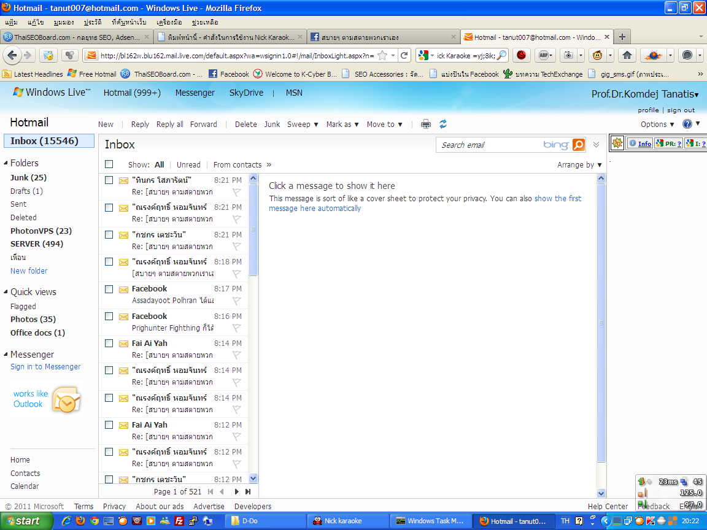
Task: Click the sign out link
Action: coord(681,110)
